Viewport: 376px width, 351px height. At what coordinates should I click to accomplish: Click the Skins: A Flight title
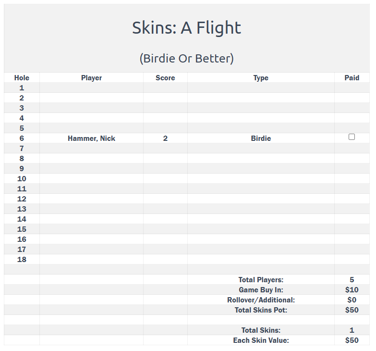click(186, 28)
